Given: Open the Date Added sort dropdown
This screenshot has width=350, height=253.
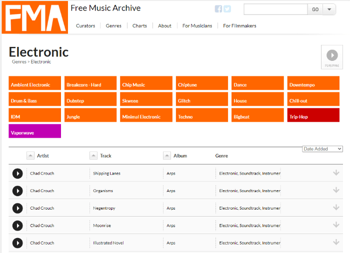Looking at the screenshot, I should tap(322, 149).
